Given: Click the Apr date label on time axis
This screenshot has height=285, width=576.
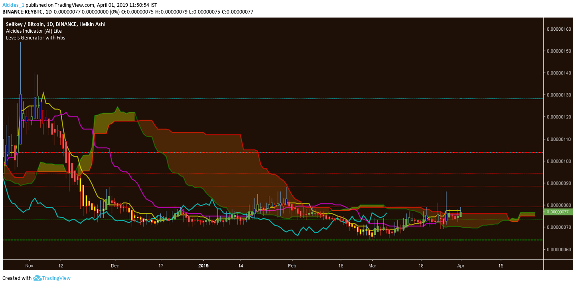Looking at the screenshot, I should click(x=461, y=265).
